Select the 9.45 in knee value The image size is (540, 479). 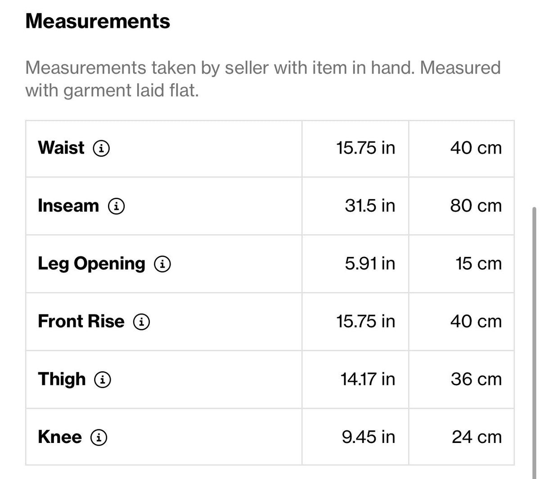click(x=369, y=437)
